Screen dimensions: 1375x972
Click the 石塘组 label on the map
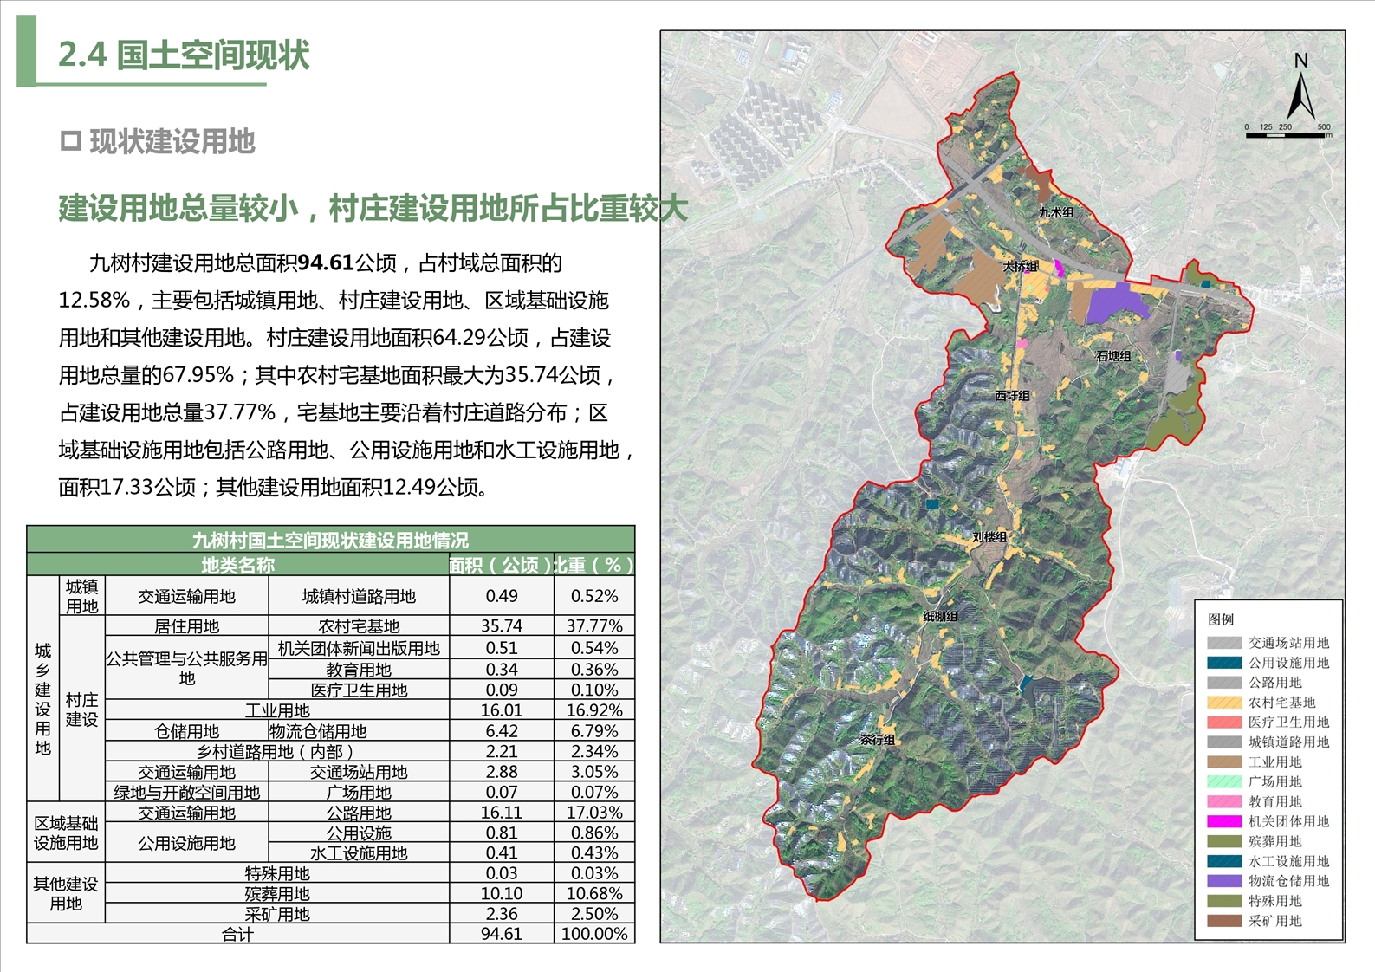point(1113,356)
